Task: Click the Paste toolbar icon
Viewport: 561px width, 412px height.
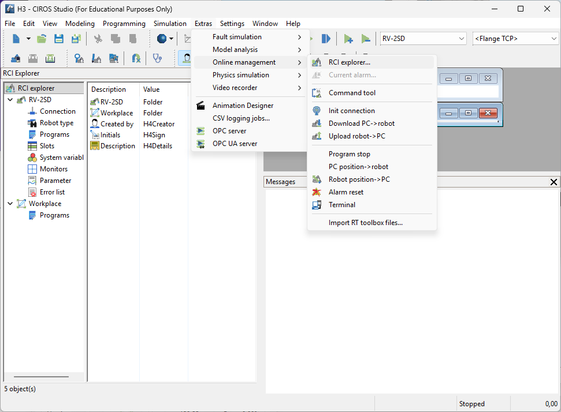Action: tap(133, 39)
